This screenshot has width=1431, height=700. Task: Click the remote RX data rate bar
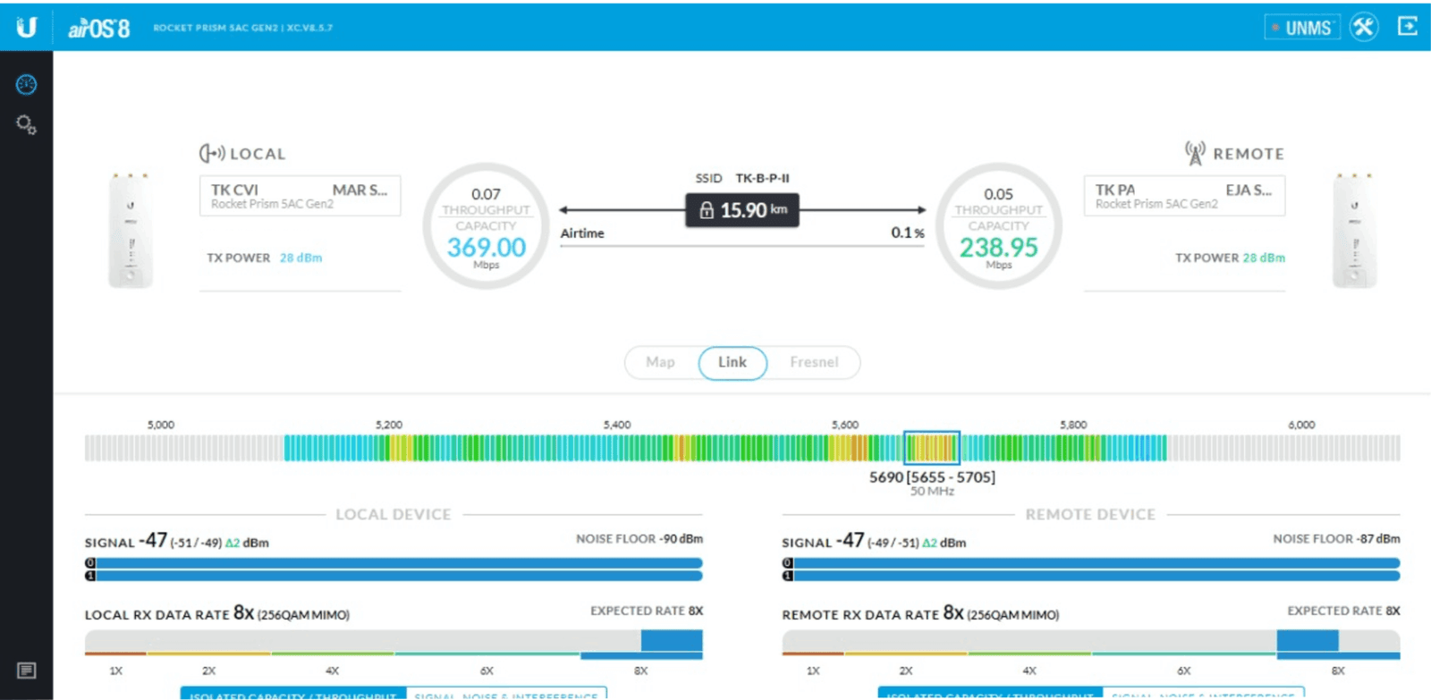click(x=1091, y=645)
